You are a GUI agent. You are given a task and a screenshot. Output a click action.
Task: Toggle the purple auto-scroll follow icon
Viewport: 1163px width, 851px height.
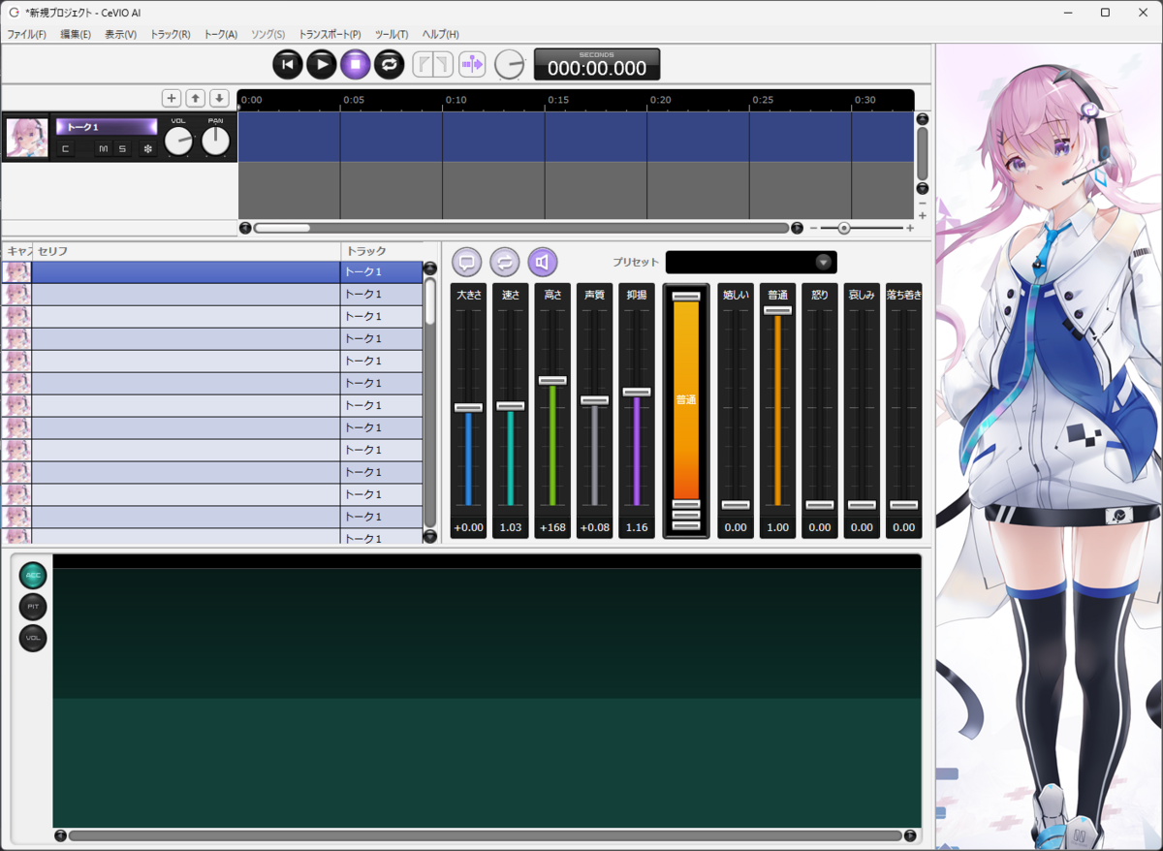point(472,65)
